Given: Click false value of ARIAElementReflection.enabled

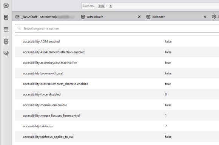Looking at the screenshot, I should point(168,52).
